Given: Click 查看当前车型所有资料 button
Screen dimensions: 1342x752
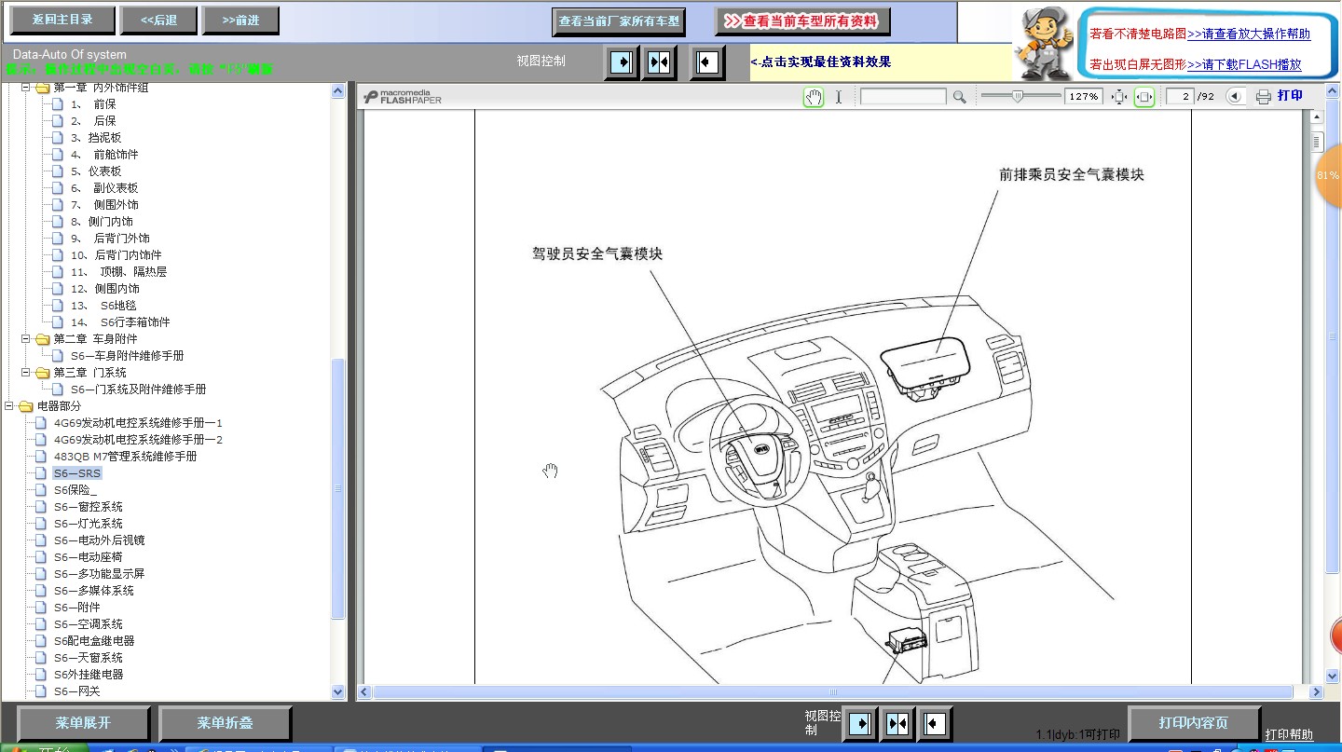Looking at the screenshot, I should coord(802,21).
